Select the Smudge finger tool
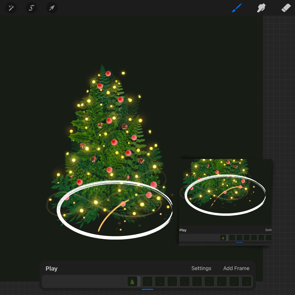This screenshot has height=295, width=295. click(261, 8)
